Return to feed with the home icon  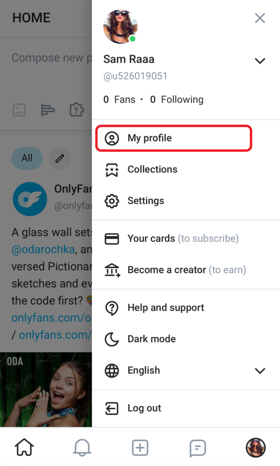24,447
